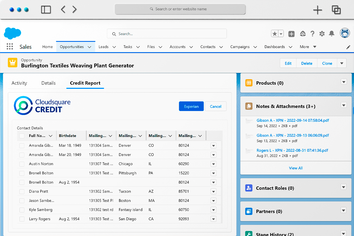The height and width of the screenshot is (236, 354).
Task: Check the select-all checkbox in Contact Details
Action: pos(22,136)
